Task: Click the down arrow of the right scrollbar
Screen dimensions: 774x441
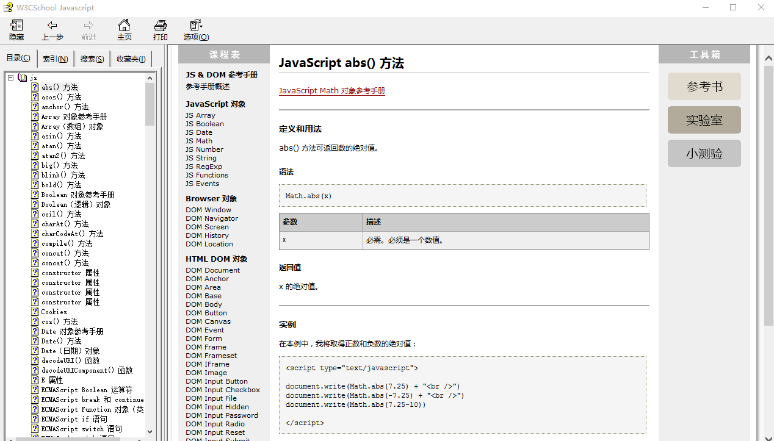Action: point(769,437)
